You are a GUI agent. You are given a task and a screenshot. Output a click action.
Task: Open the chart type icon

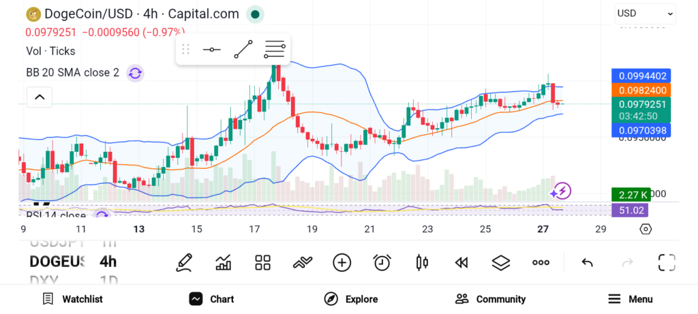coord(223,262)
